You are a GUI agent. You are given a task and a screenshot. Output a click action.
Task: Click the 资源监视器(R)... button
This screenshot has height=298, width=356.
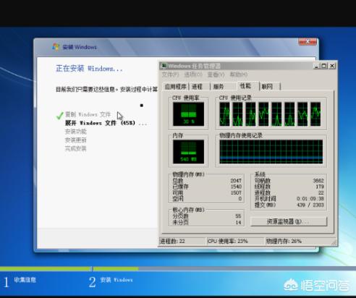pos(289,221)
